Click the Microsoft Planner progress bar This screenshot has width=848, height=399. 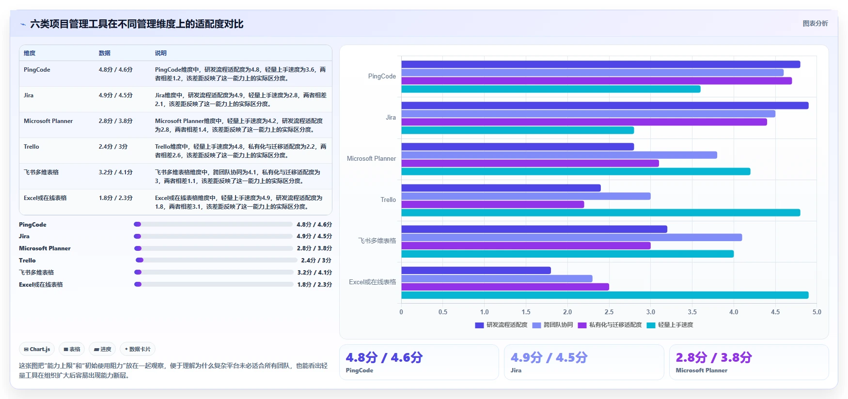(x=214, y=248)
